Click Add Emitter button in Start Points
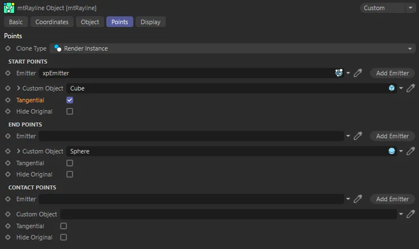 coord(392,73)
